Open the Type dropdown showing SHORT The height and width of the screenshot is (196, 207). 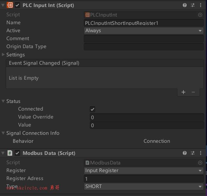click(x=144, y=186)
